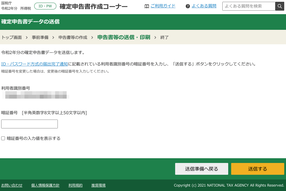
Task: Open the 個人情報保護方針 footer link
Action: click(x=45, y=185)
